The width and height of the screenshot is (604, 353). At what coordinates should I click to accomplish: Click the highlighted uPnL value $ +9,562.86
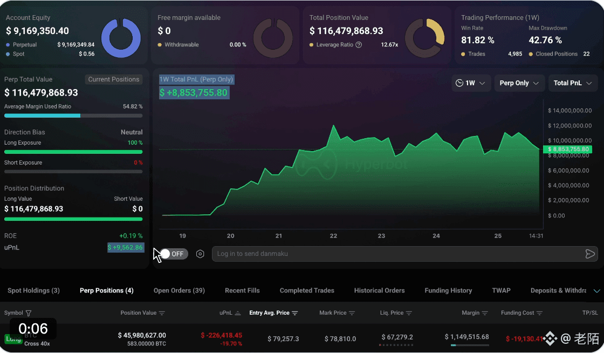click(x=126, y=247)
